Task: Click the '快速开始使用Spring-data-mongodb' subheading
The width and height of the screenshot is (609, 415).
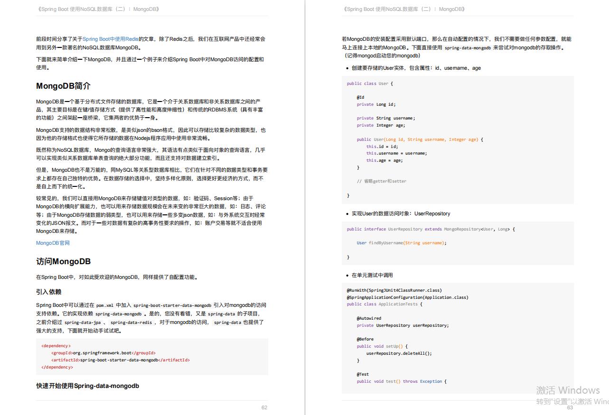Action: [87, 386]
